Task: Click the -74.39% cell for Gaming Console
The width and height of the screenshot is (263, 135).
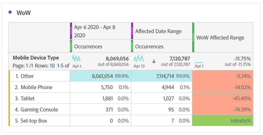Action: coord(223,110)
